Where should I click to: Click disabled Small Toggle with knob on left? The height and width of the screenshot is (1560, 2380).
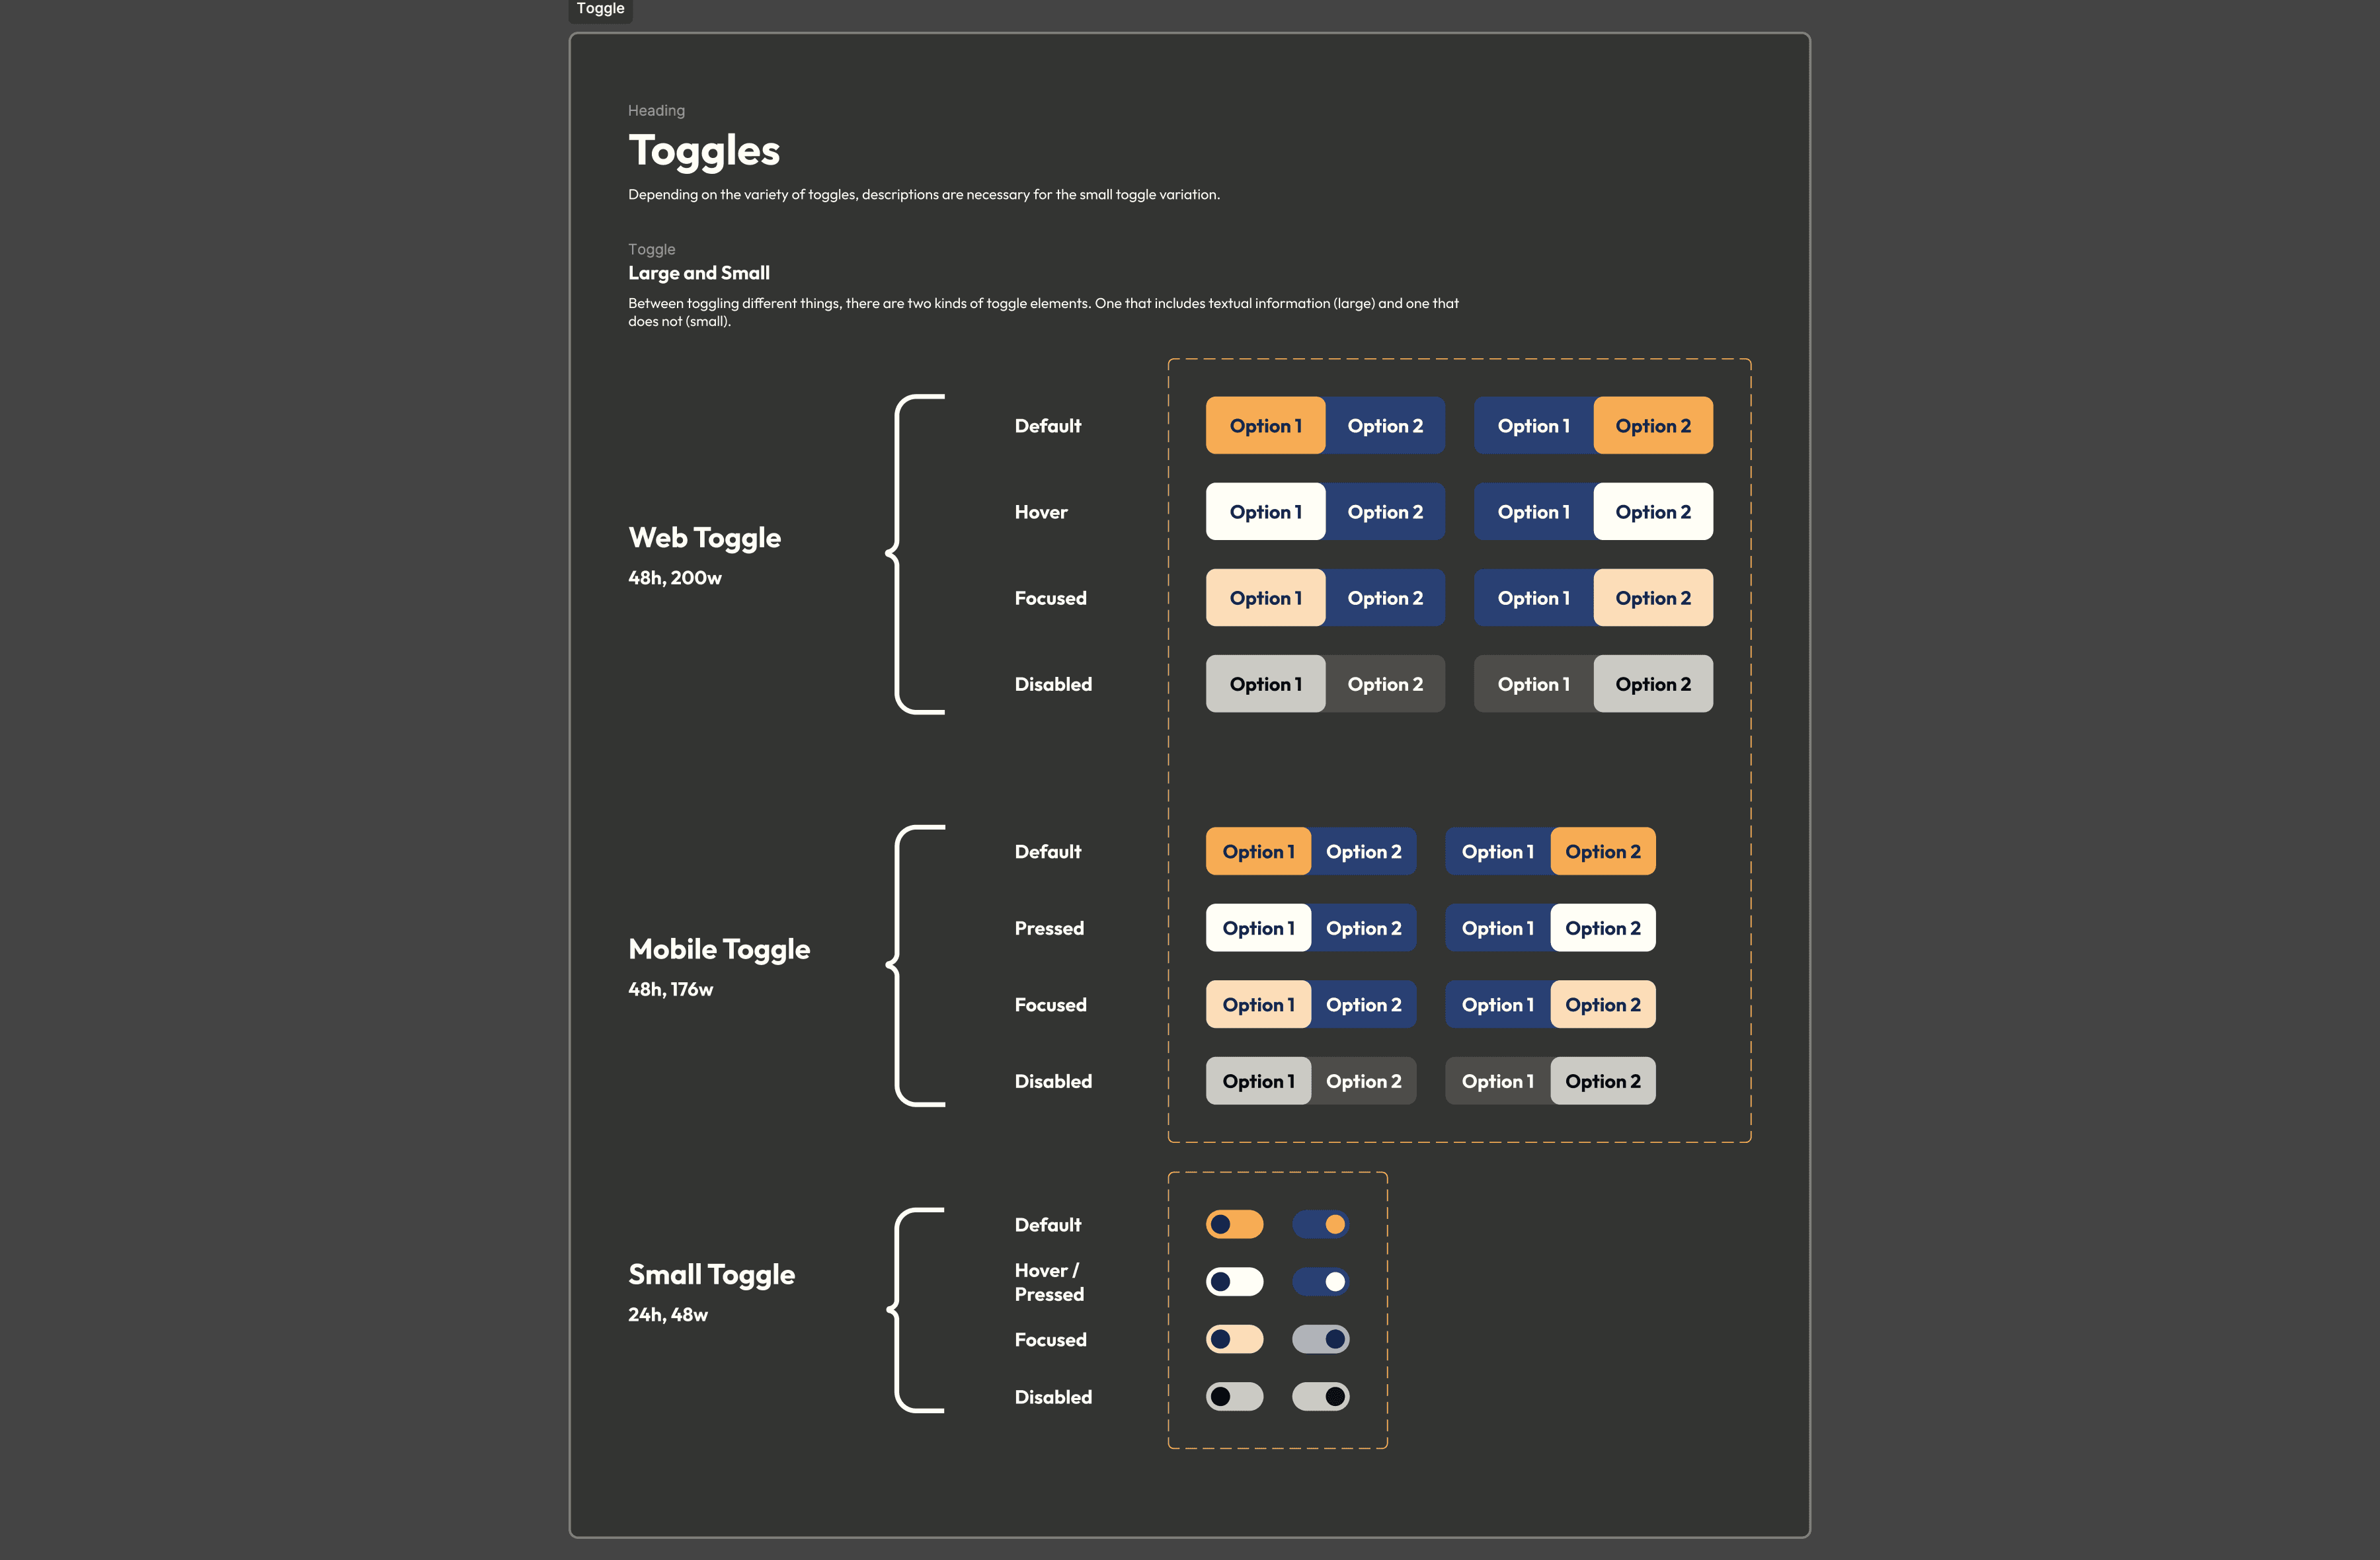[x=1235, y=1397]
